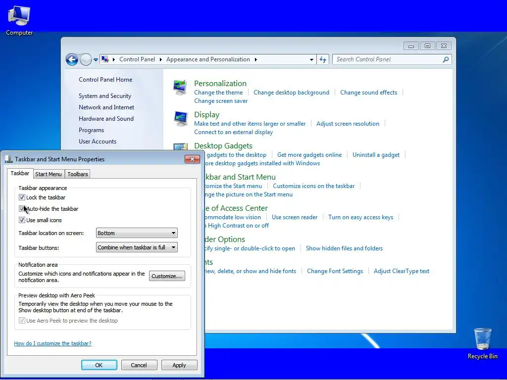Switch to the Toolbars tab
The width and height of the screenshot is (507, 380).
(x=78, y=174)
